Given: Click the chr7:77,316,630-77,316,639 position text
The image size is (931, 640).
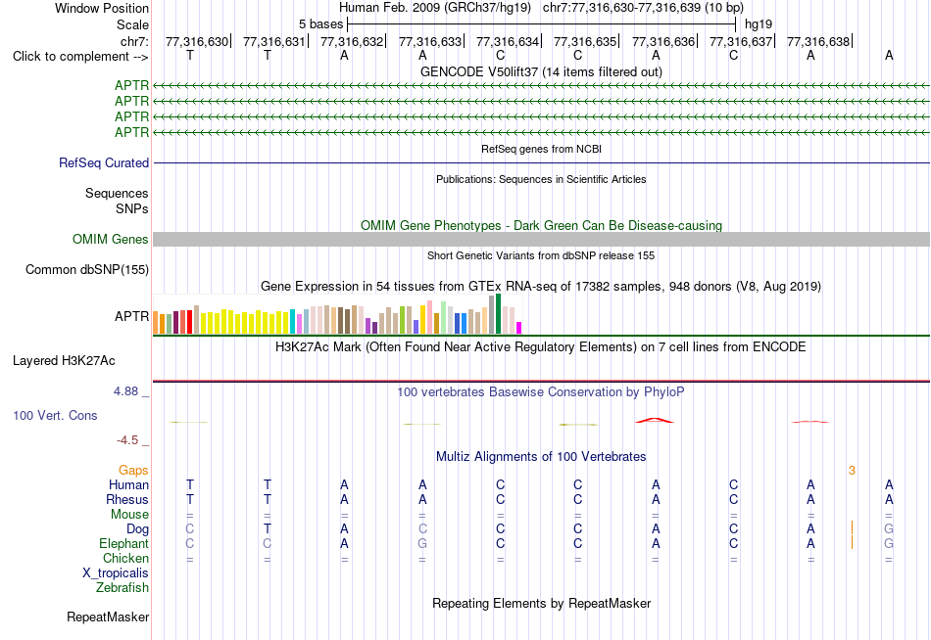Looking at the screenshot, I should point(643,8).
